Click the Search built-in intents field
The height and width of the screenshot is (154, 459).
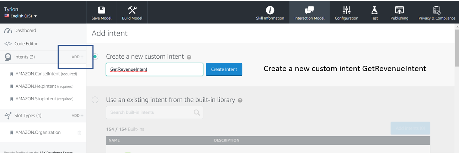click(155, 112)
